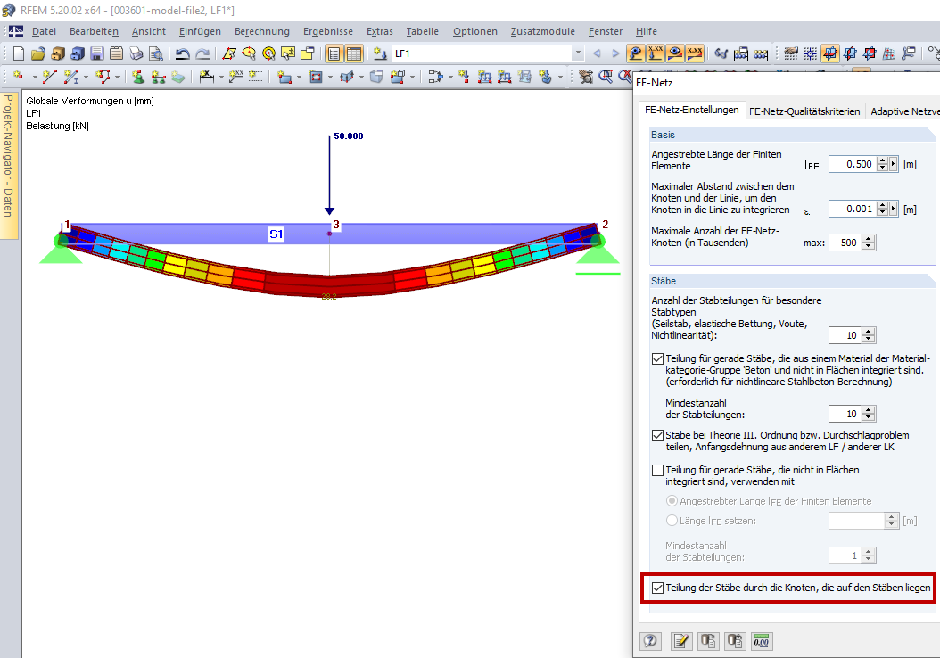Open the print preview icon
The width and height of the screenshot is (940, 658).
coord(156,53)
